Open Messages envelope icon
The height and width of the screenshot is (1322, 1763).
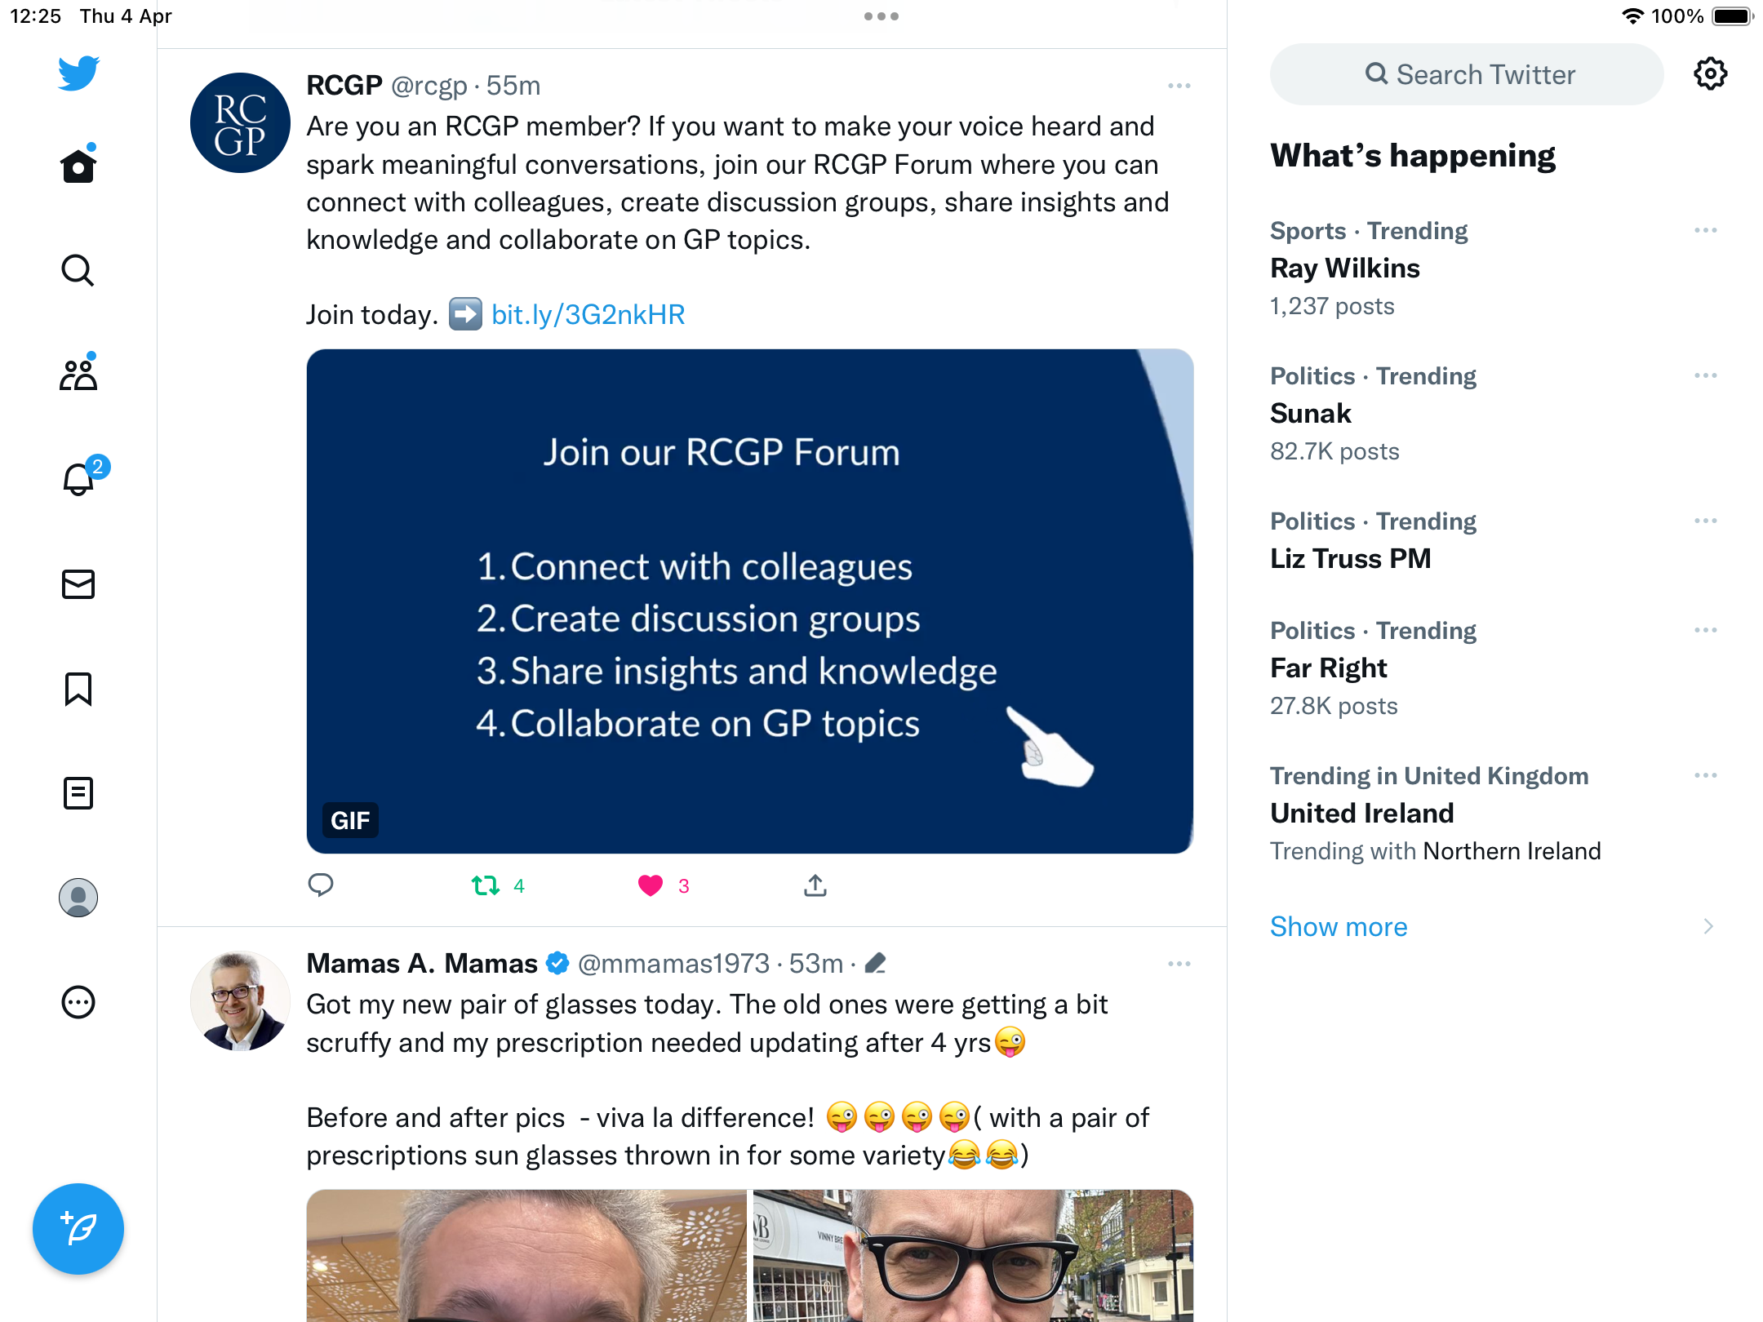click(78, 584)
